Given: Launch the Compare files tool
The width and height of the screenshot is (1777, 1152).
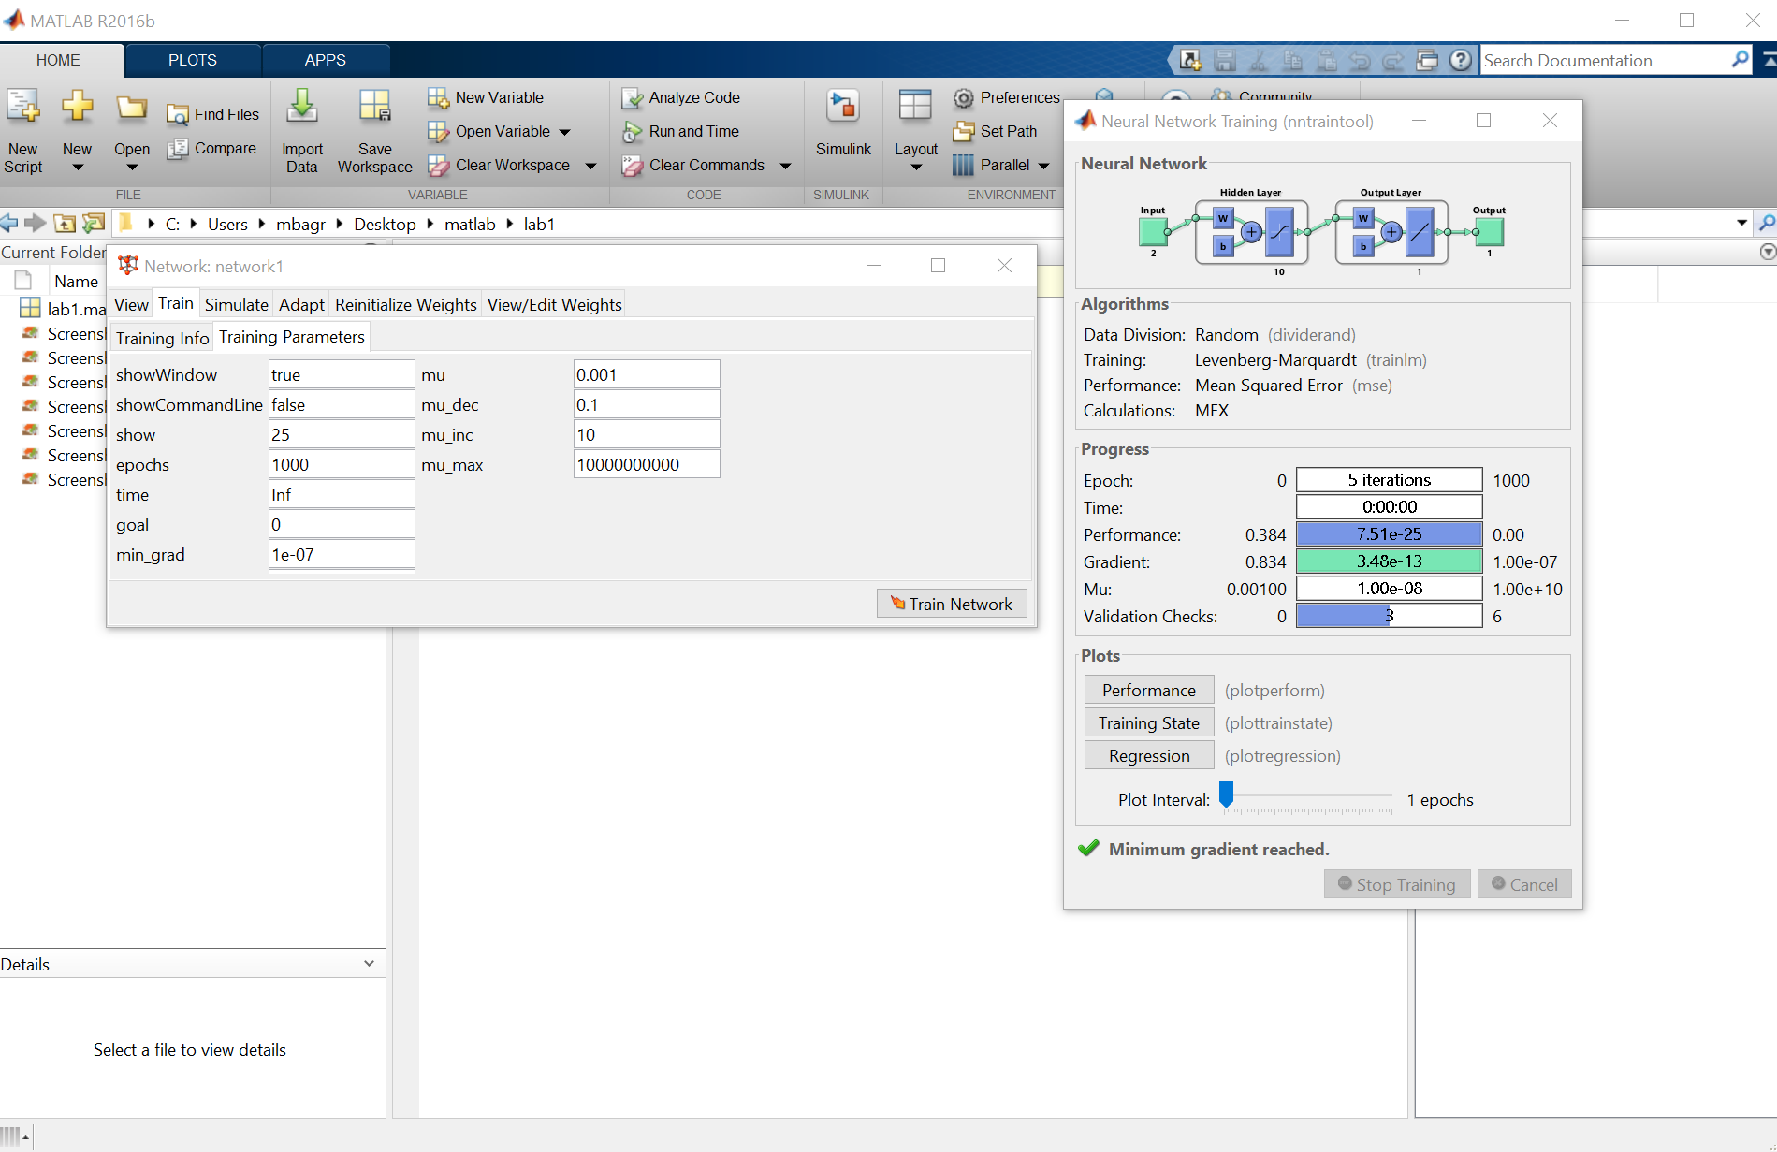Looking at the screenshot, I should [x=212, y=148].
